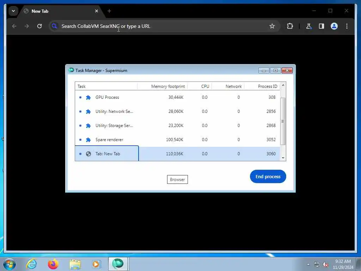Open Windows Explorer from the taskbar

click(x=75, y=264)
